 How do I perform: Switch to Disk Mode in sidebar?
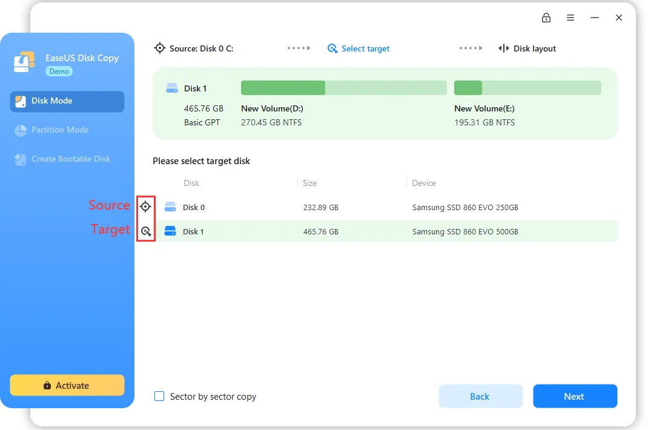tap(67, 101)
